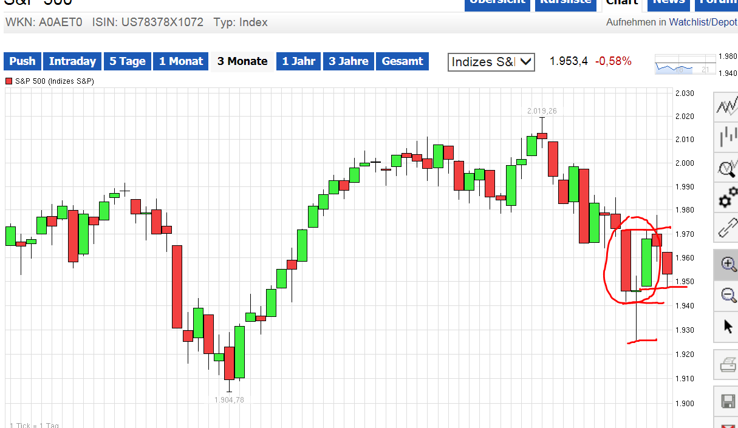Open chart settings gears icon
Image resolution: width=738 pixels, height=428 pixels.
pyautogui.click(x=726, y=198)
